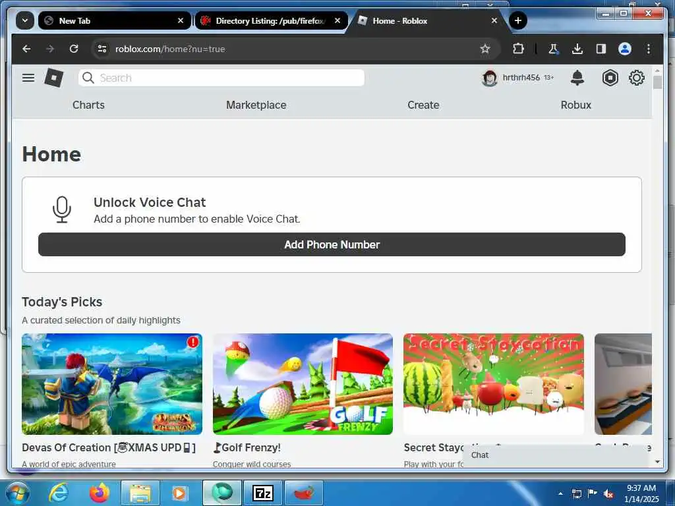This screenshot has height=506, width=675.
Task: Open the browser extensions puzzle icon
Action: click(x=518, y=49)
